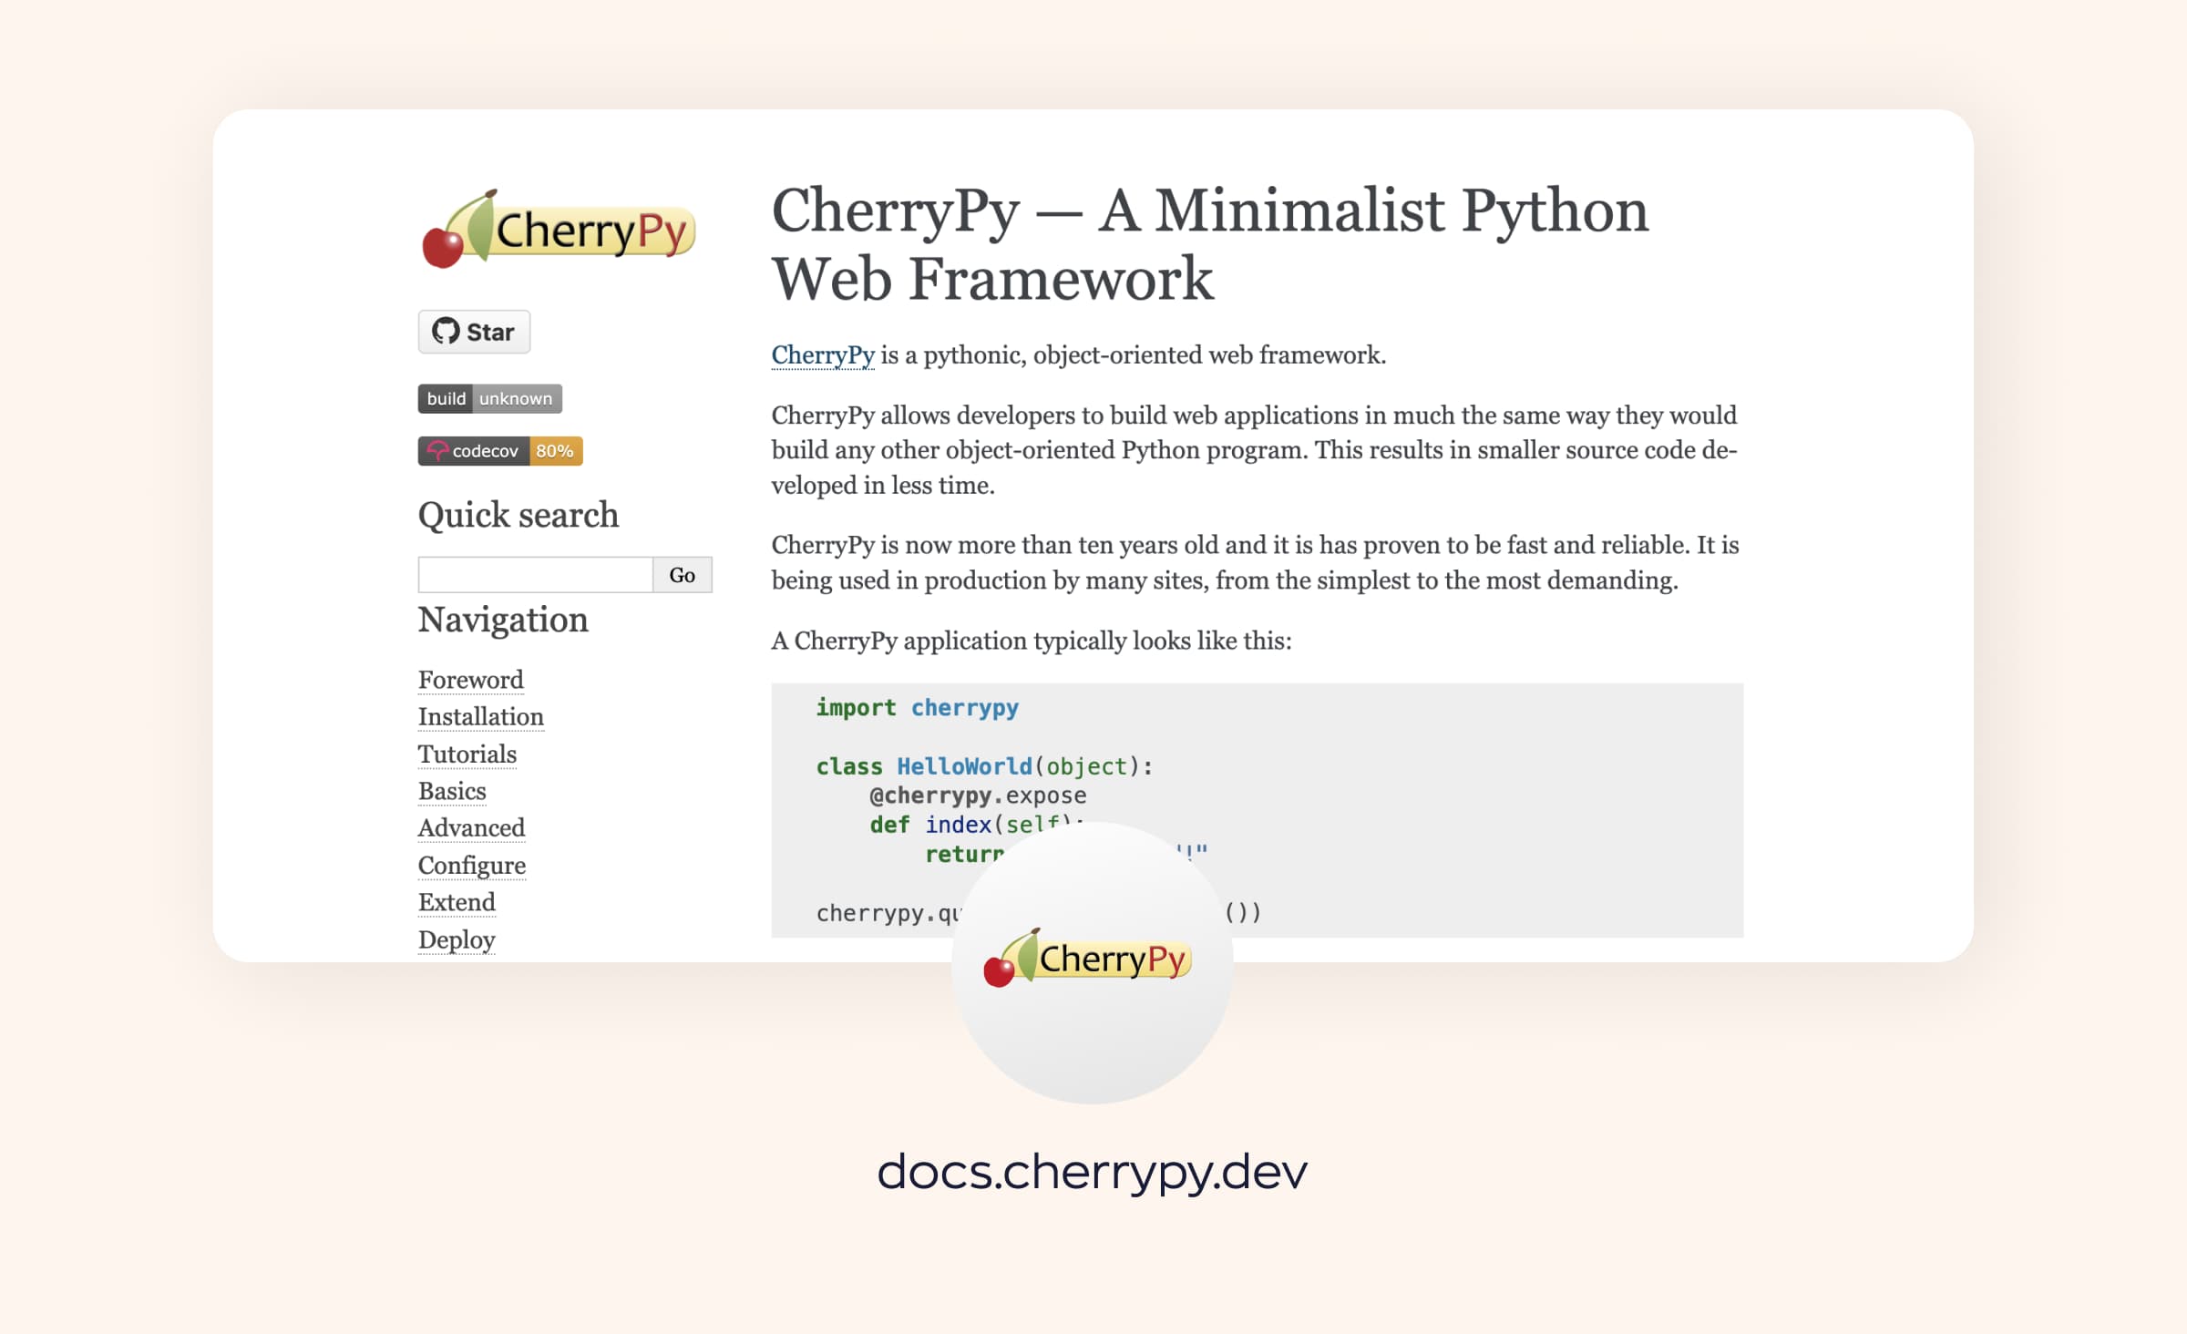Screen dimensions: 2187x1334
Task: Click the text 'A CherryPy application typically looks like this:'
Action: click(x=1032, y=641)
